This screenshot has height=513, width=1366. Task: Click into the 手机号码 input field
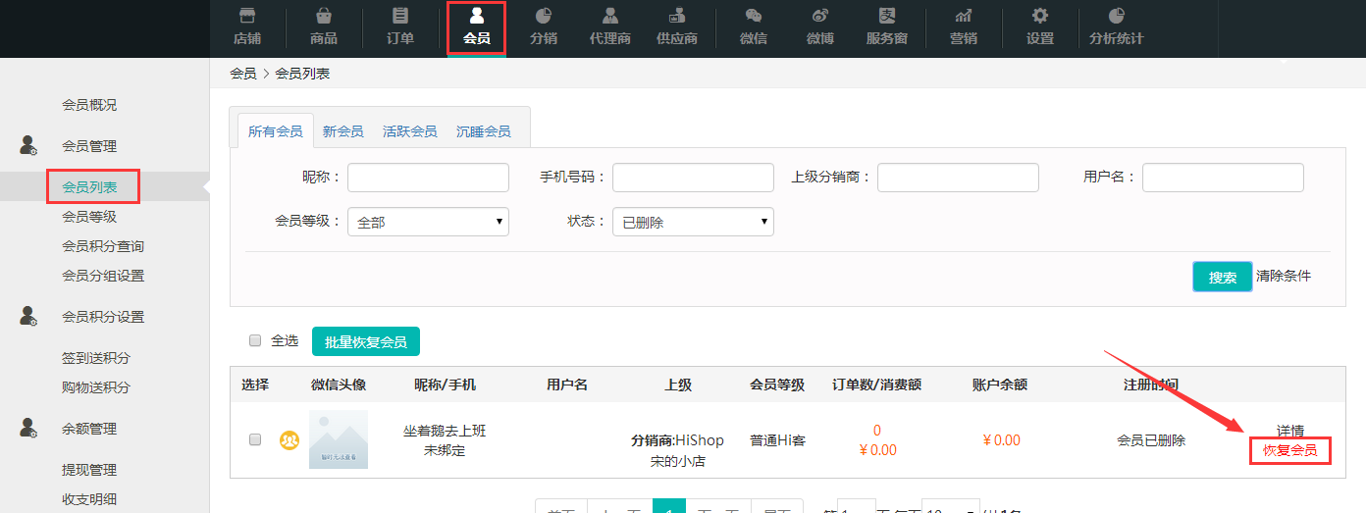(693, 178)
